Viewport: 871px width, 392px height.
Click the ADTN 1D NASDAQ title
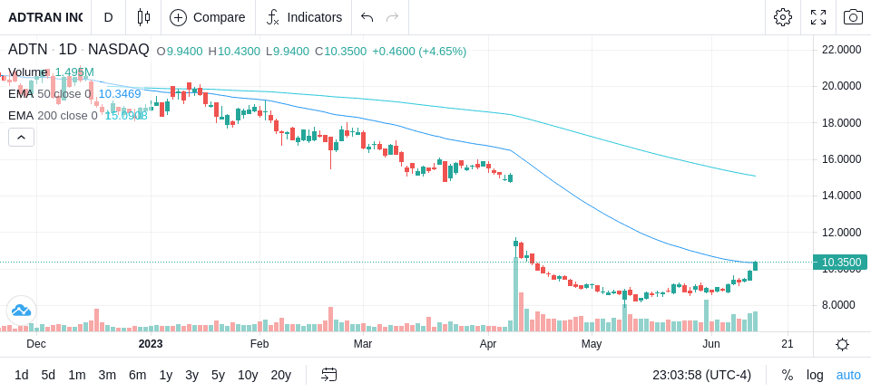tap(78, 51)
